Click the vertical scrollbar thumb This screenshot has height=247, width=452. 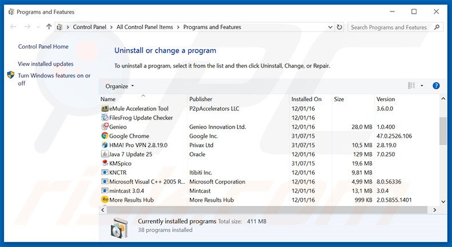tap(443, 131)
